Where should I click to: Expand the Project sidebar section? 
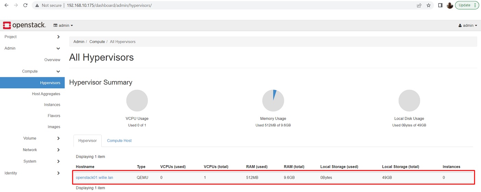(32, 37)
